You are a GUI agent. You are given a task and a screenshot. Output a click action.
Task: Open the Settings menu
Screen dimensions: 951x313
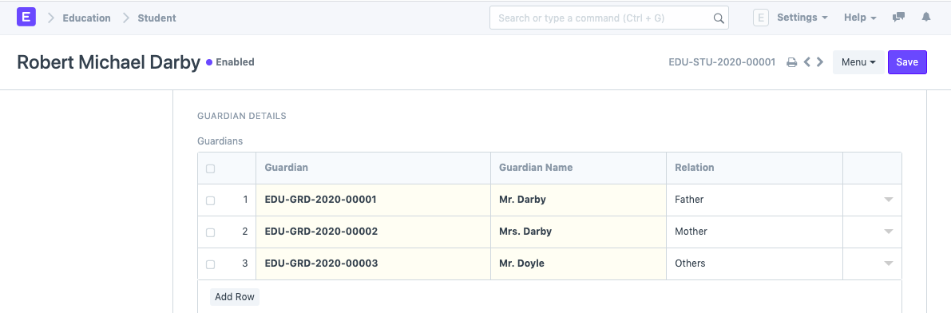(802, 18)
